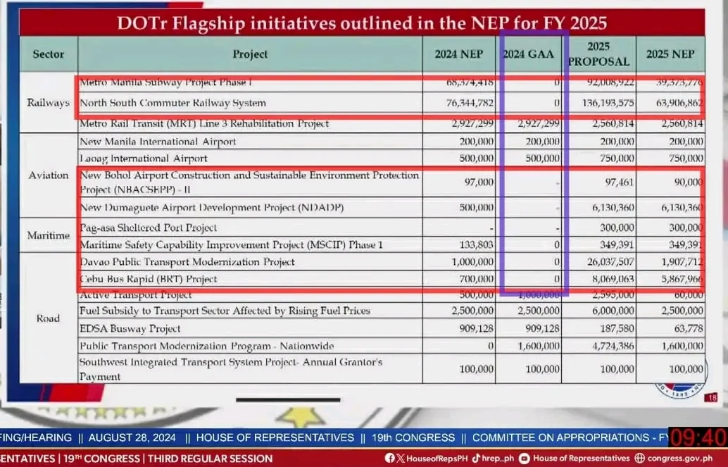
Task: Select the 2024 GAA column header
Action: point(528,54)
